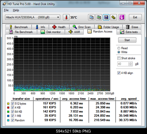Viewport: 147px width, 134px height.
Task: Click the 0.077 MB/s average speed
Action: (129, 103)
